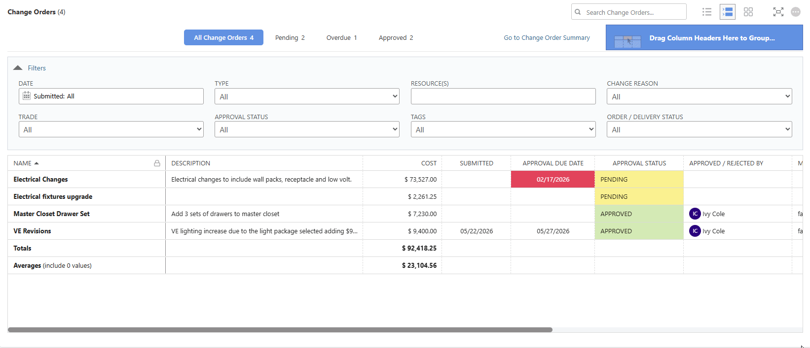Image resolution: width=810 pixels, height=348 pixels.
Task: Click the fullscreen expand icon
Action: (778, 12)
